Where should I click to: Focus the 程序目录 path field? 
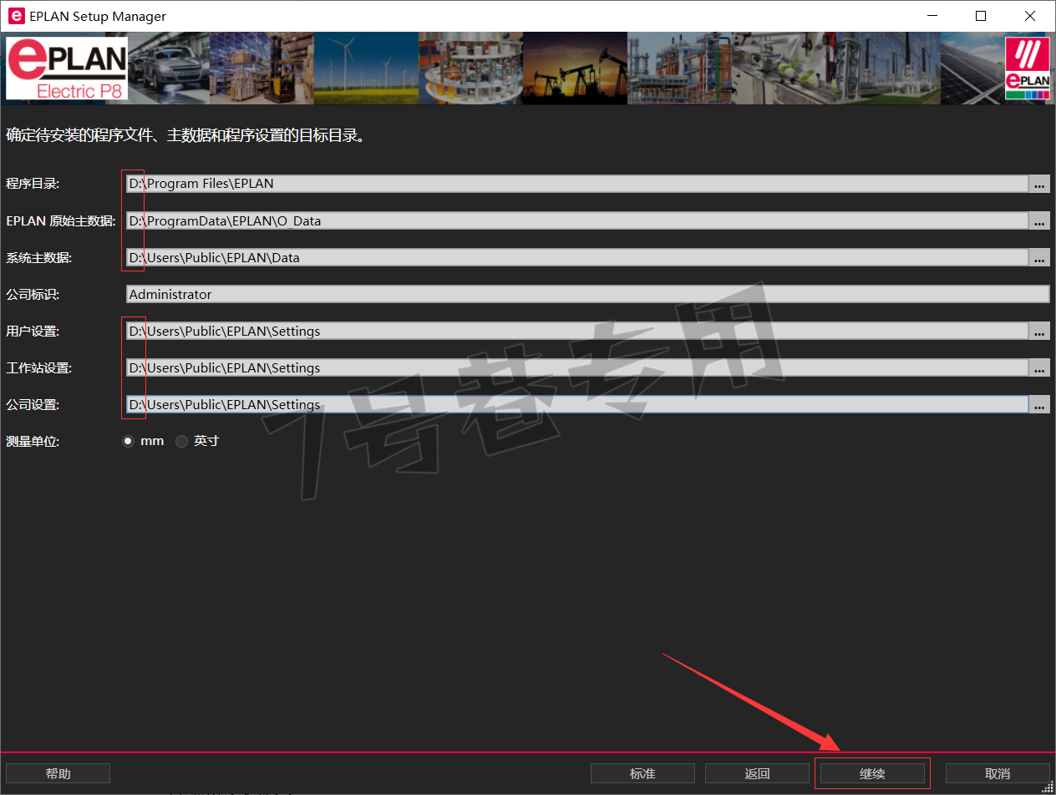coord(576,184)
